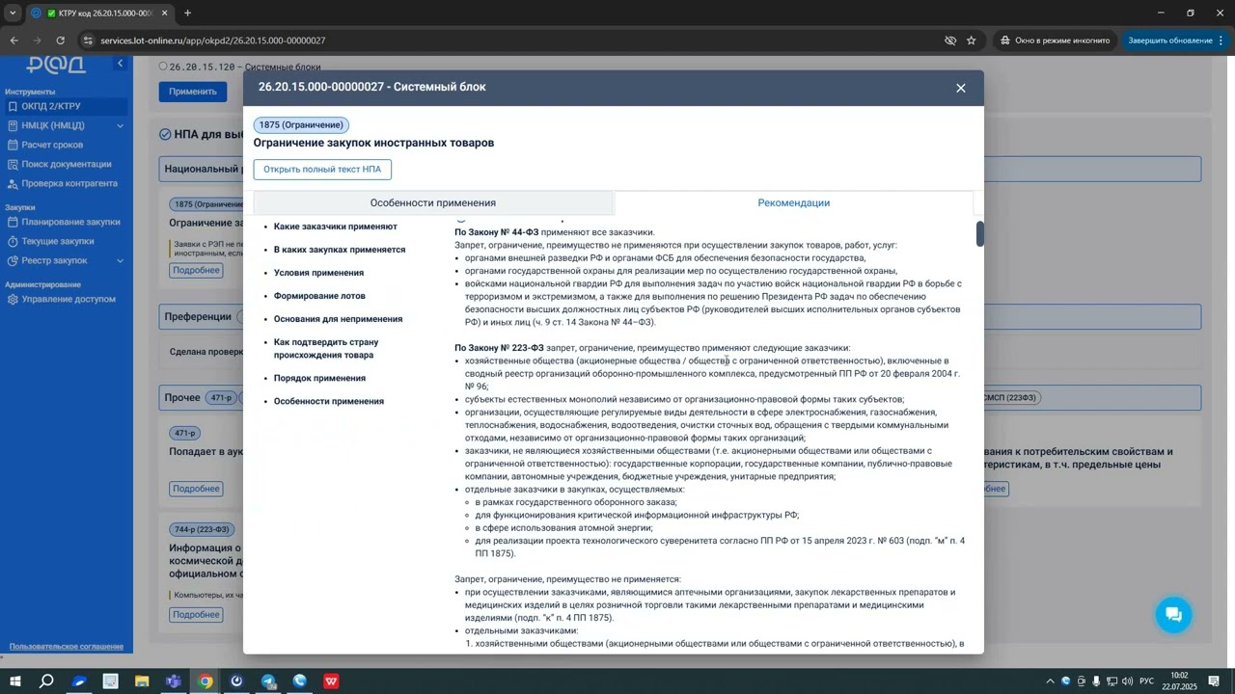This screenshot has width=1235, height=694.
Task: Click the 744-р (223-ФЗ) badge
Action: click(x=202, y=529)
